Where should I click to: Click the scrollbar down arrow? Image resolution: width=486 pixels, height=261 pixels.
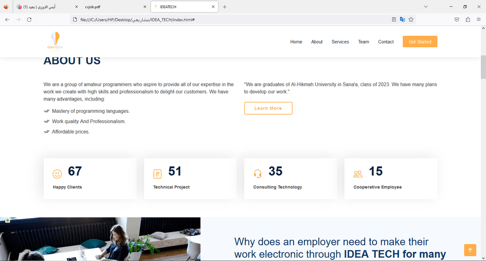coord(483,258)
